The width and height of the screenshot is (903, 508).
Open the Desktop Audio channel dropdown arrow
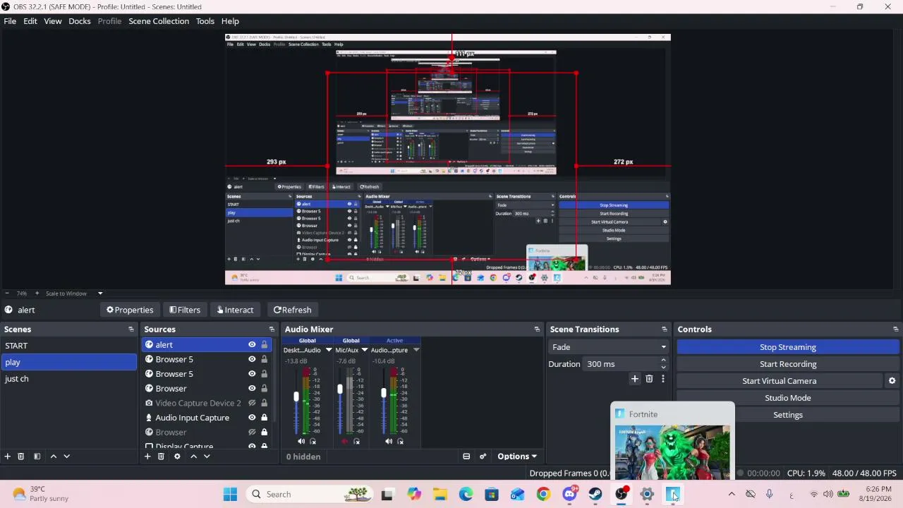(328, 350)
